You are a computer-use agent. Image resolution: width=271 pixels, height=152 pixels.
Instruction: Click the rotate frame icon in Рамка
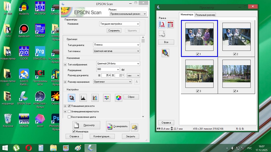coord(162,25)
